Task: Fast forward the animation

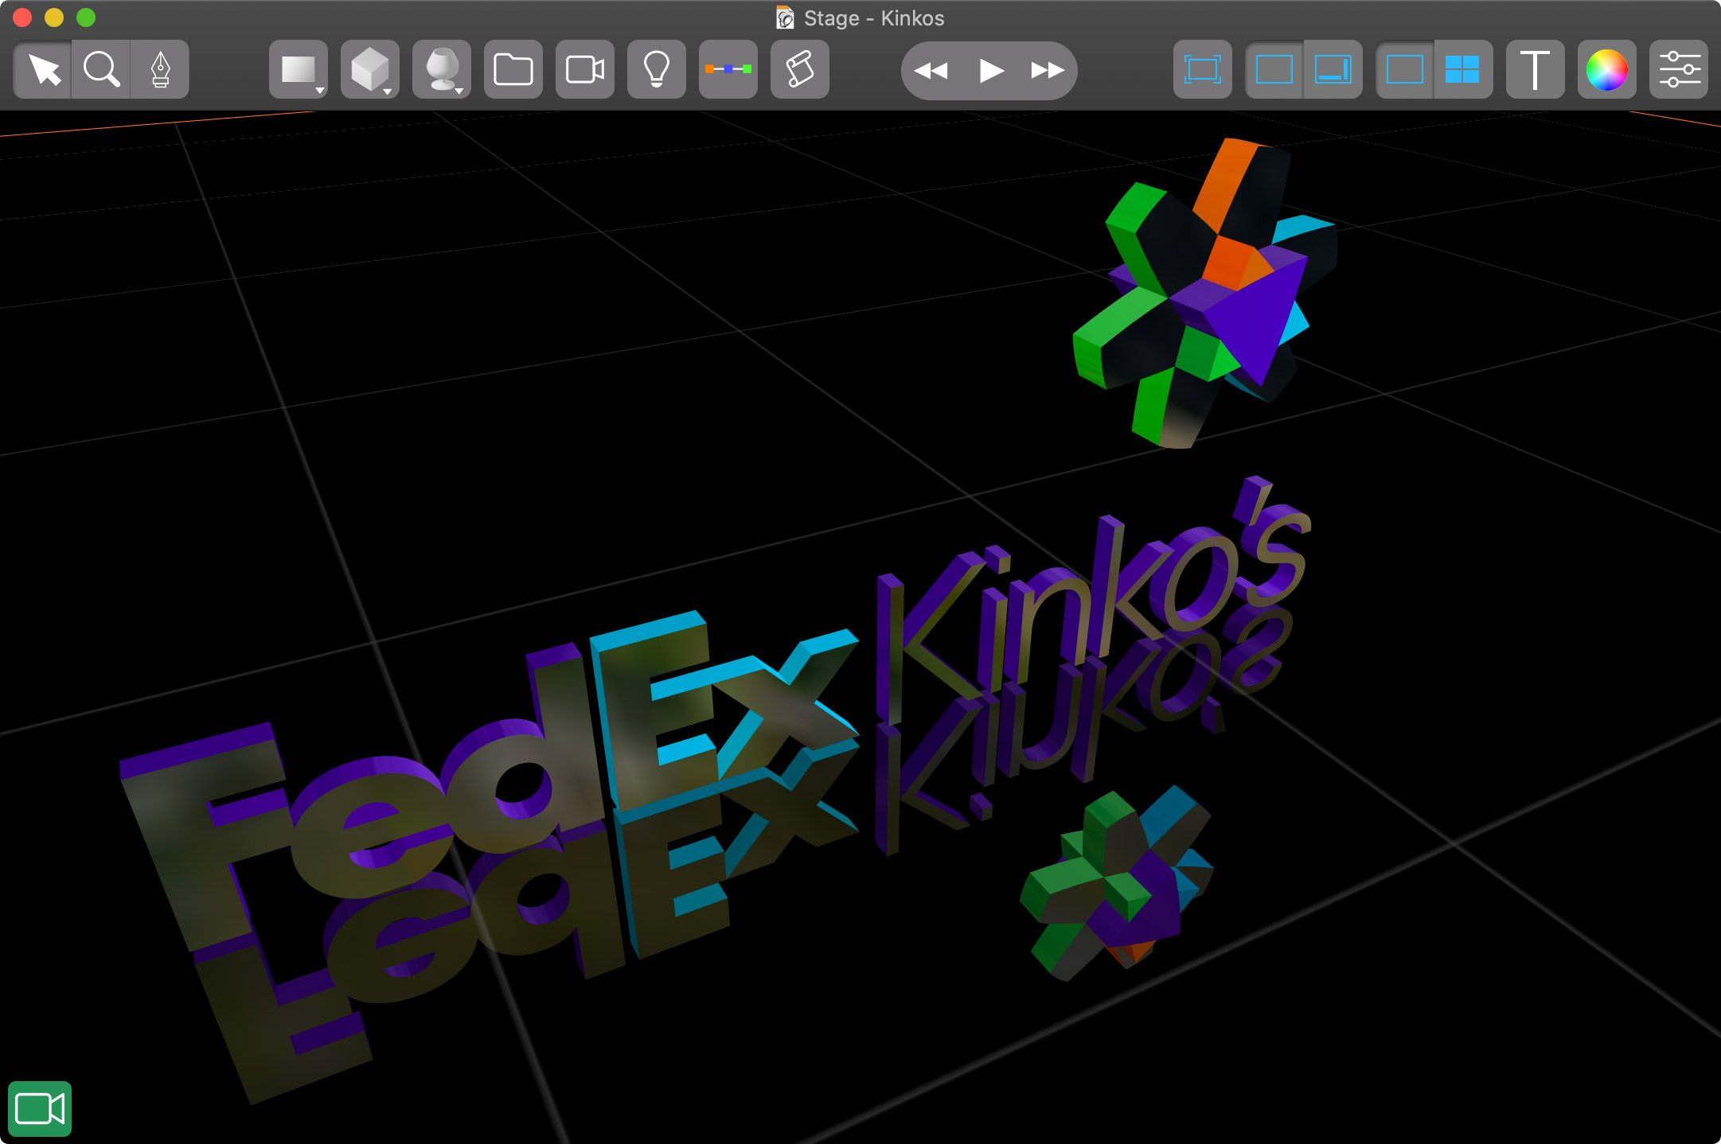Action: [1048, 71]
